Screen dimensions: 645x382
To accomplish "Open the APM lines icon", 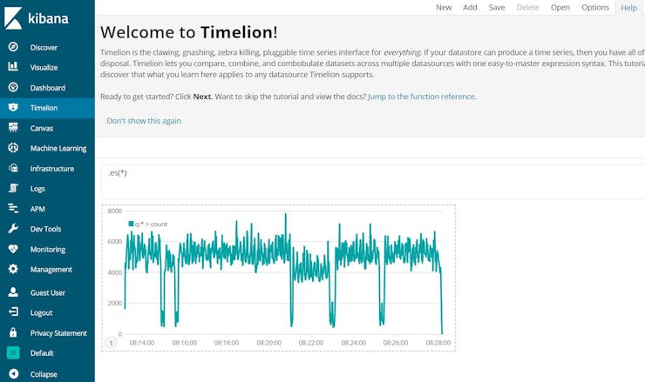I will coord(13,208).
